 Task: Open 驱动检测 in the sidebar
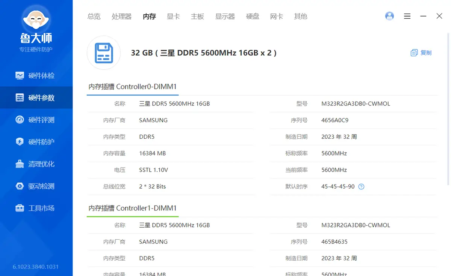coord(36,186)
